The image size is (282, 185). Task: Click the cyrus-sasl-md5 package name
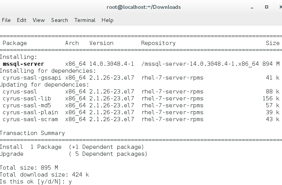[x=27, y=105]
